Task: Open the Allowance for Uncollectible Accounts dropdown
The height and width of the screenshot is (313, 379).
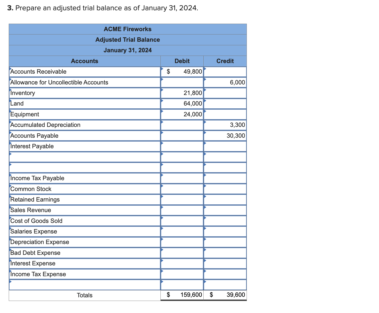Action: 85,82
